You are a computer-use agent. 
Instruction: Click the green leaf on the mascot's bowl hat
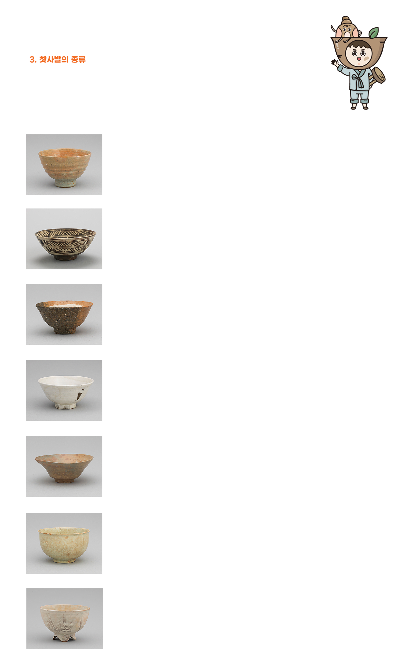pyautogui.click(x=373, y=32)
